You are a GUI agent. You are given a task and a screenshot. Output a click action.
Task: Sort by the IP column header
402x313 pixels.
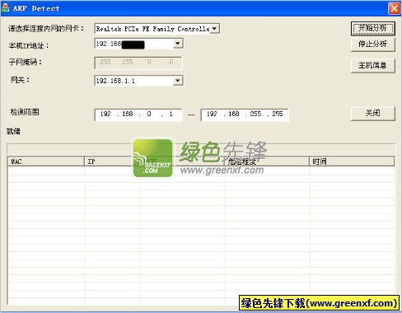(x=111, y=161)
